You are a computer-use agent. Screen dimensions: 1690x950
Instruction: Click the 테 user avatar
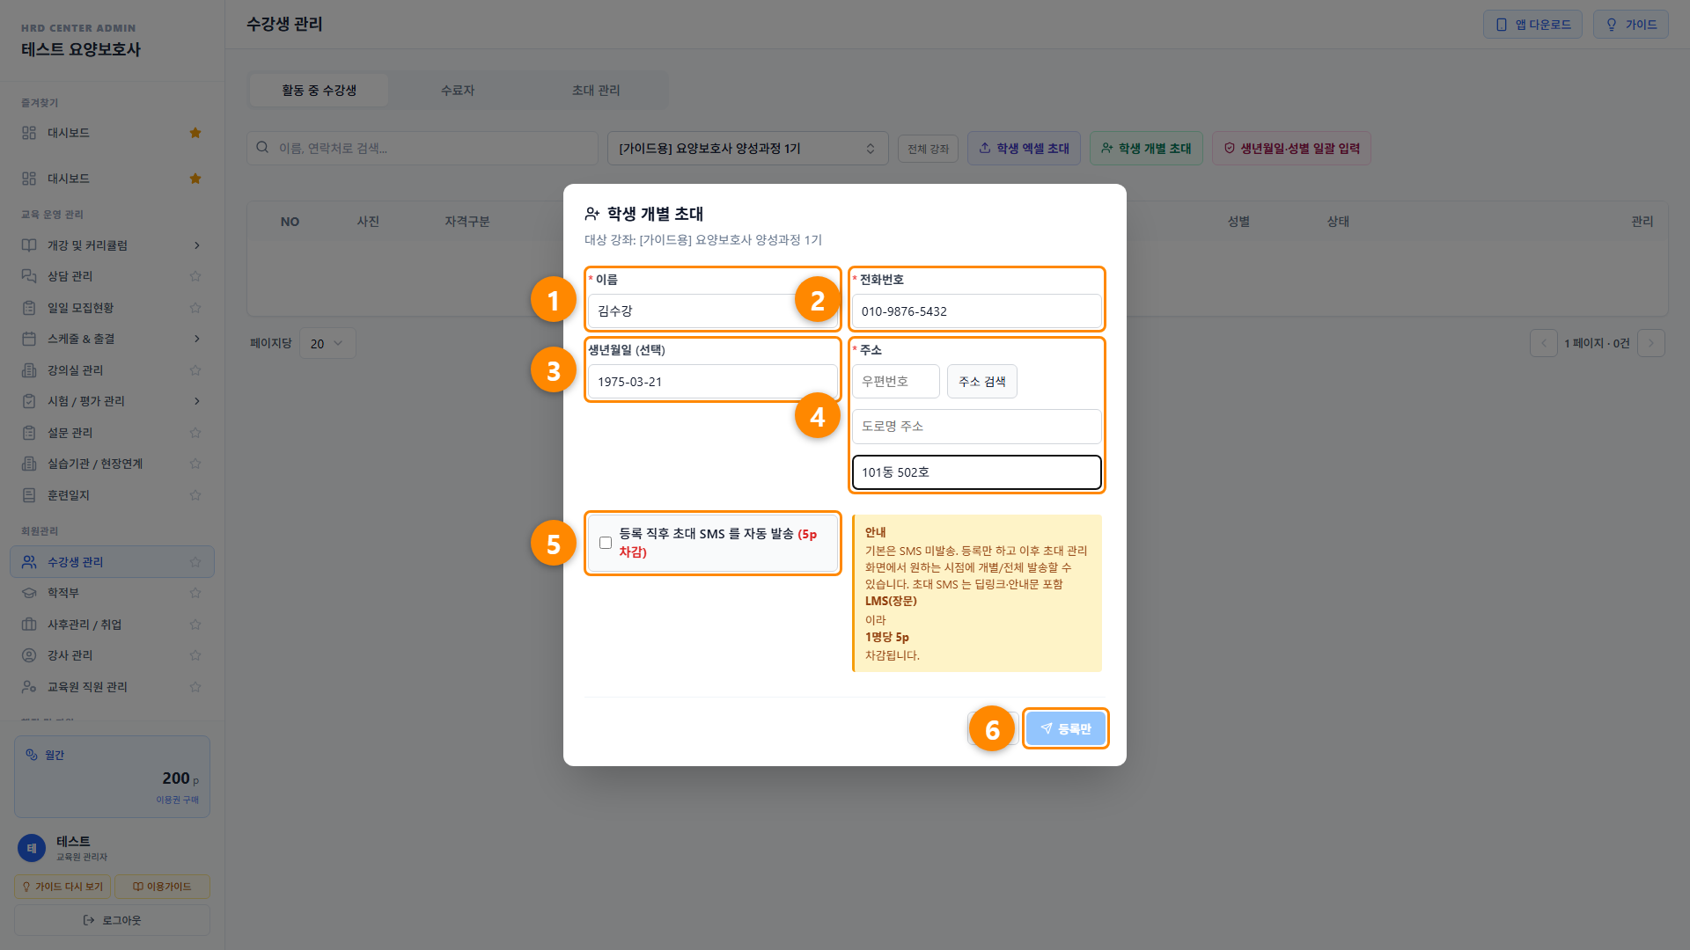(32, 848)
